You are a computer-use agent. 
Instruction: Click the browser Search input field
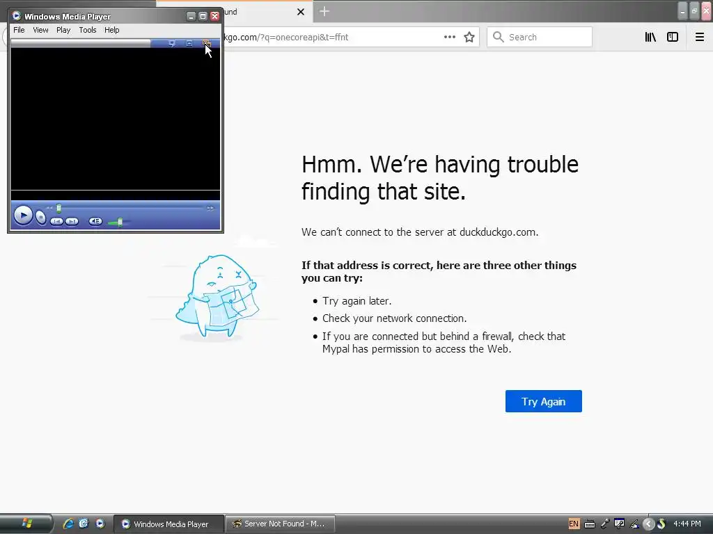coord(540,37)
